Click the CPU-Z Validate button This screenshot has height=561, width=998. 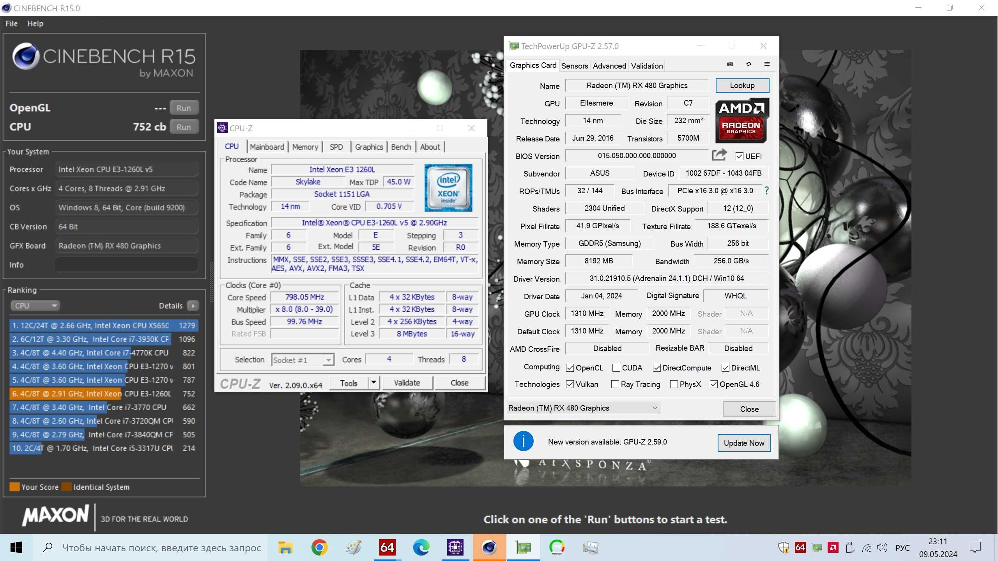(x=407, y=383)
